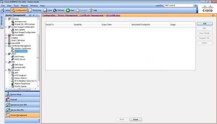Image resolution: width=217 pixels, height=124 pixels.
Task: Refresh the ASDM configuration
Action: click(58, 10)
